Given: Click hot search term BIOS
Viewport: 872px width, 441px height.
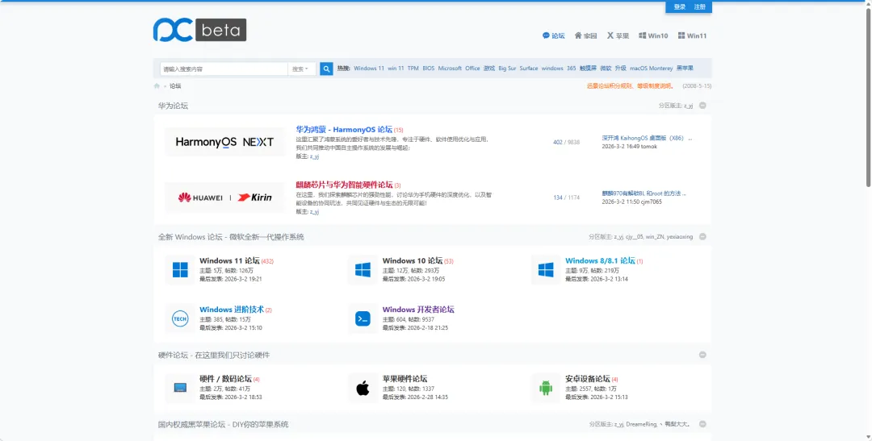Looking at the screenshot, I should click(x=428, y=69).
